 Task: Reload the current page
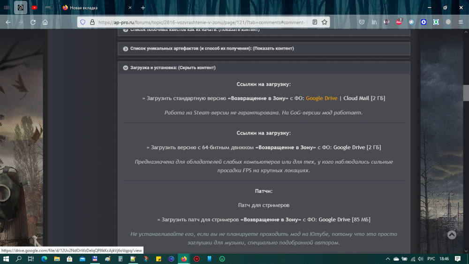(x=33, y=22)
